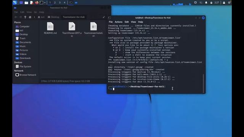Open File menu in terminal window

[x=111, y=22]
